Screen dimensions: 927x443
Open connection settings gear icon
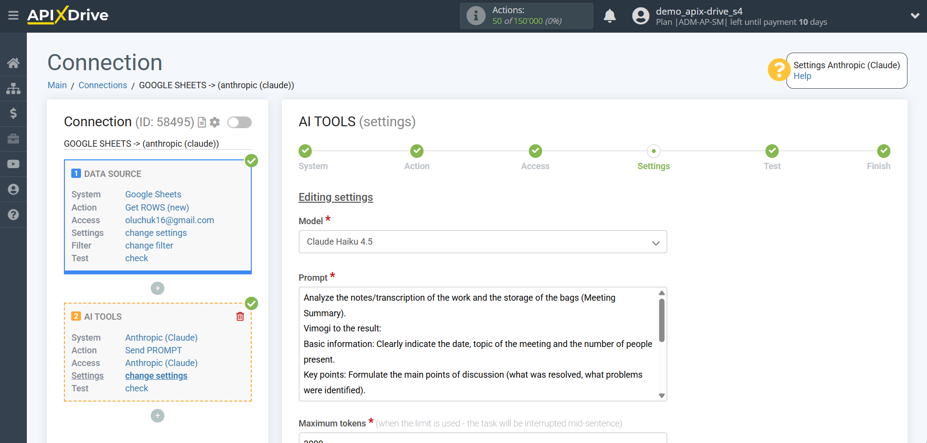click(215, 122)
